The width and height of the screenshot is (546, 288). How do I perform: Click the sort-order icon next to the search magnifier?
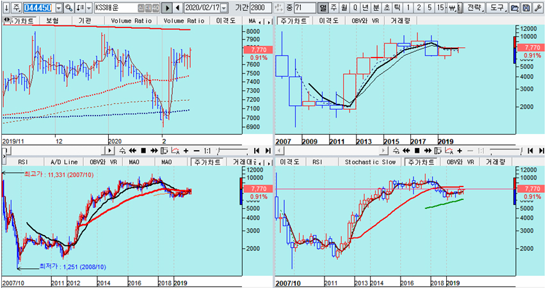coord(79,8)
